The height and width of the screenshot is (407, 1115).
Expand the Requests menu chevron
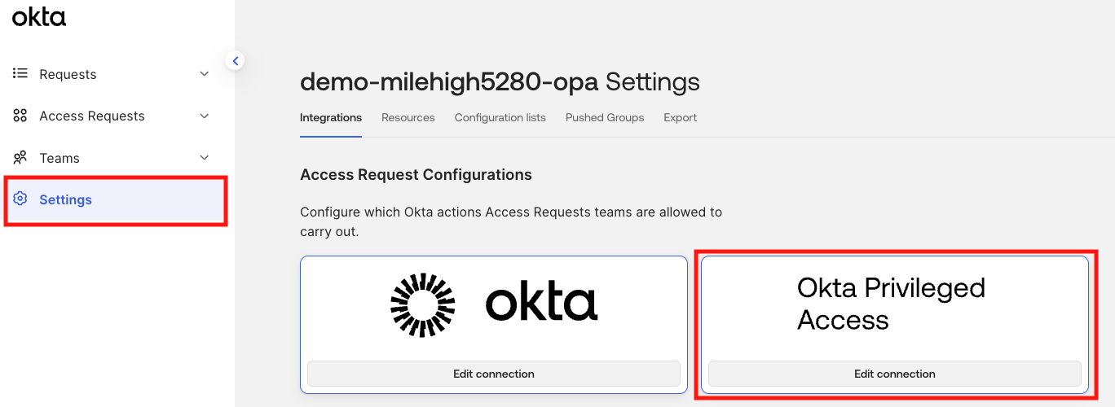[205, 74]
